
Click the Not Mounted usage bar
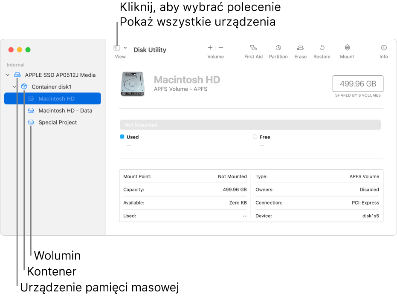pos(250,125)
